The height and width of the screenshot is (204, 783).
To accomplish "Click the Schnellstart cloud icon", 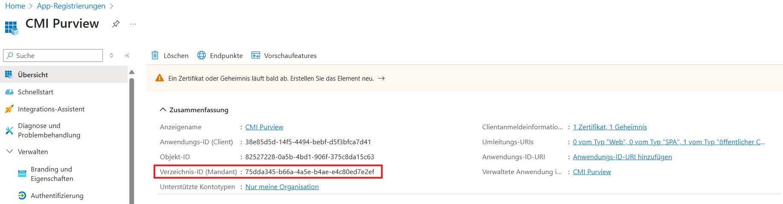I will (x=9, y=92).
